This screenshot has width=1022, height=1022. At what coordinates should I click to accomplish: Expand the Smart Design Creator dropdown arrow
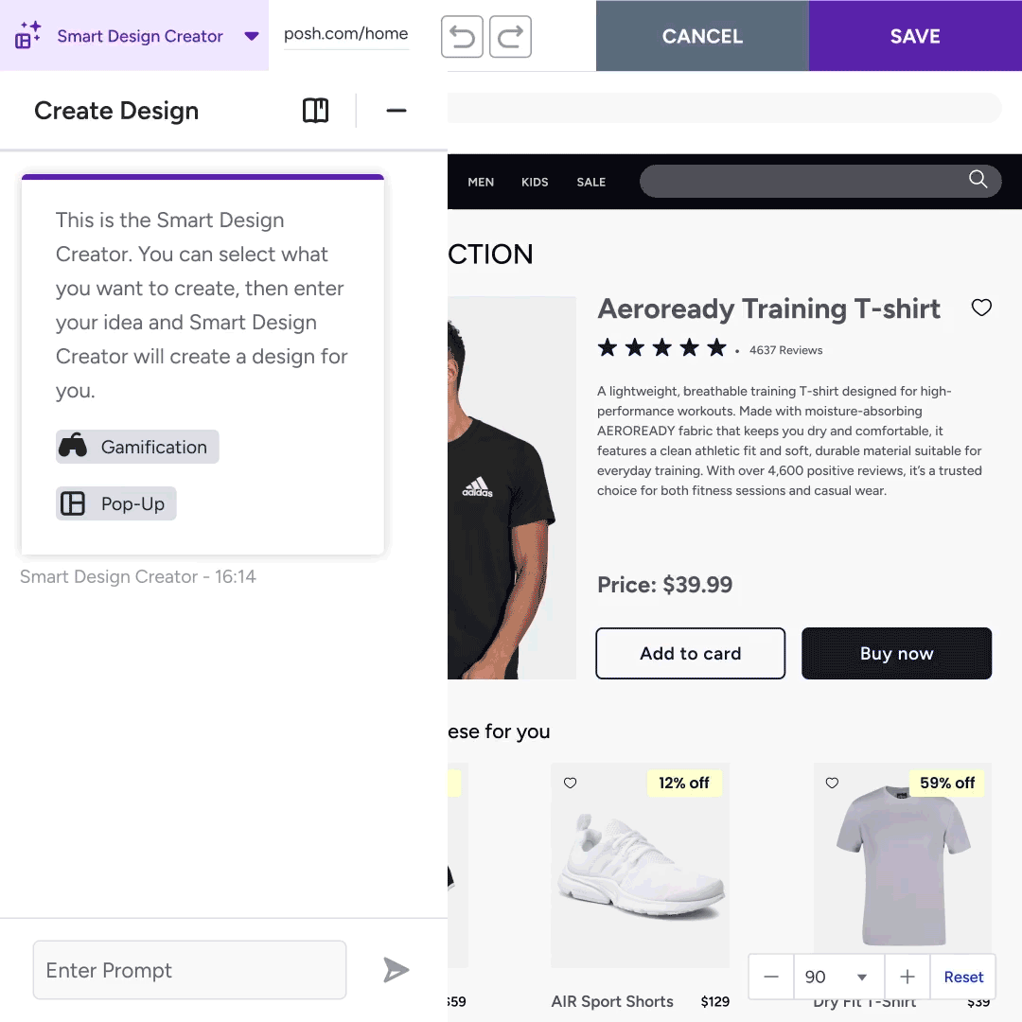click(252, 36)
